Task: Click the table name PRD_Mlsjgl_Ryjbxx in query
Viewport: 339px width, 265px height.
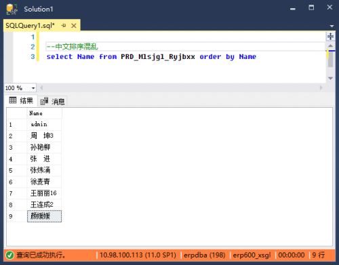Action: [158, 57]
